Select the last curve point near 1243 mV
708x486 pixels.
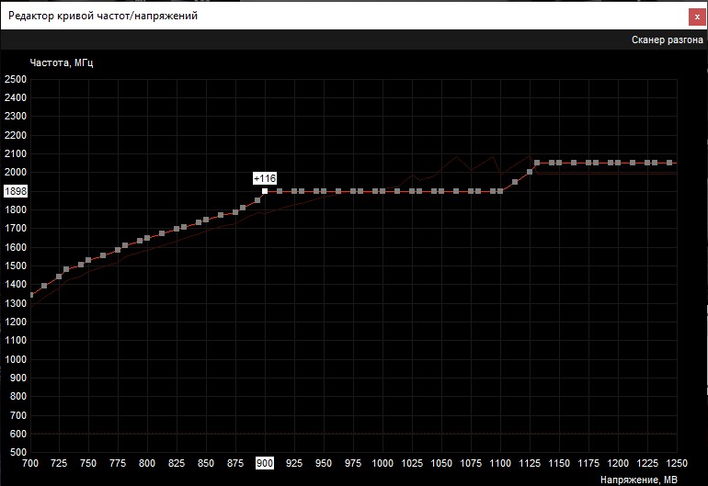pos(669,163)
